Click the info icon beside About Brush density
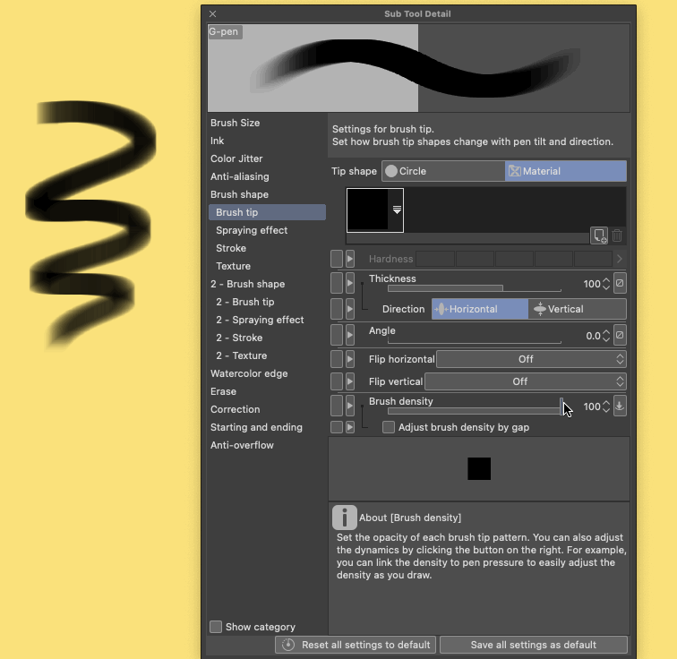The height and width of the screenshot is (659, 677). 344,518
